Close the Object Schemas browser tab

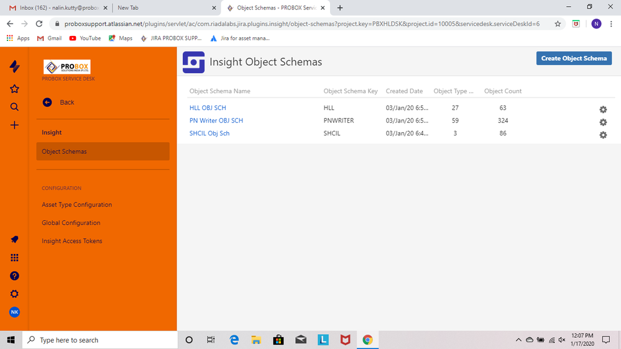[323, 7]
